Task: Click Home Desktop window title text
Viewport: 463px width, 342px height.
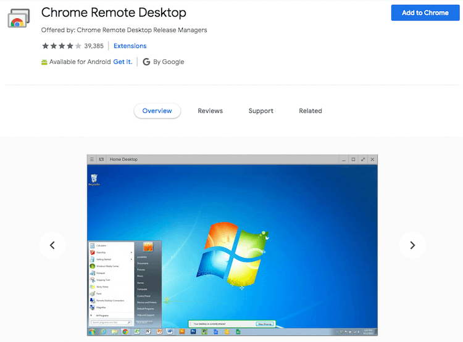Action: point(123,159)
